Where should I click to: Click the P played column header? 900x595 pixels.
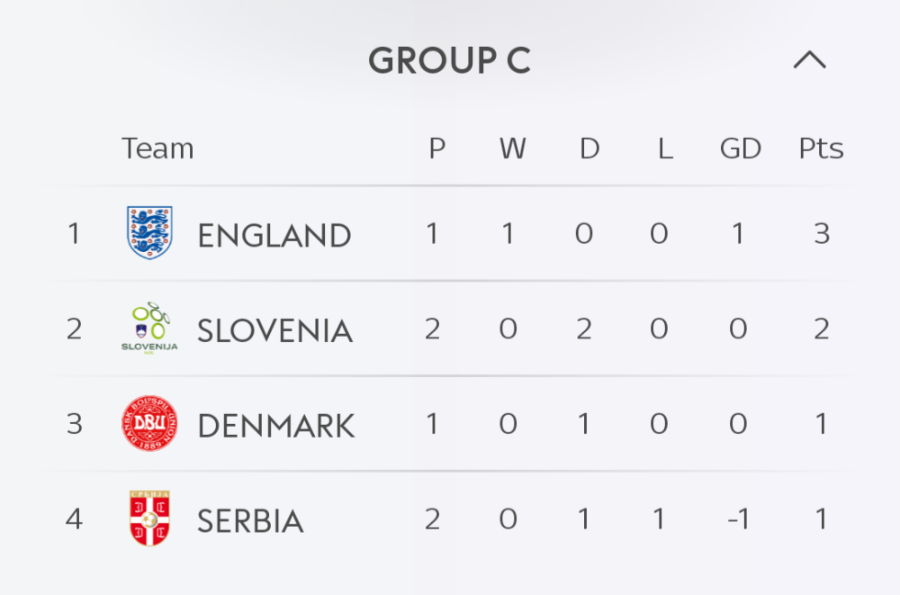pos(436,149)
